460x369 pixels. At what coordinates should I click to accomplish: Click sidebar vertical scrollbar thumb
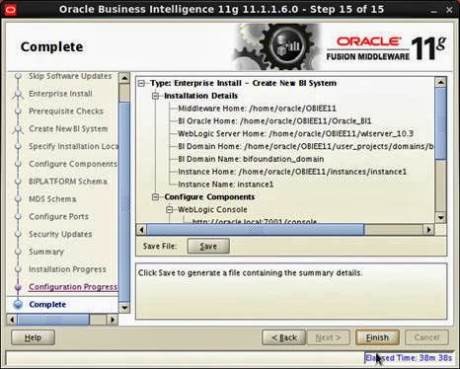click(x=124, y=202)
